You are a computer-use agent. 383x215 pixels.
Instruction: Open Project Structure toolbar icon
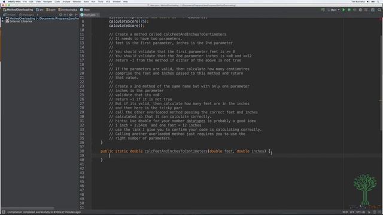tap(373, 10)
